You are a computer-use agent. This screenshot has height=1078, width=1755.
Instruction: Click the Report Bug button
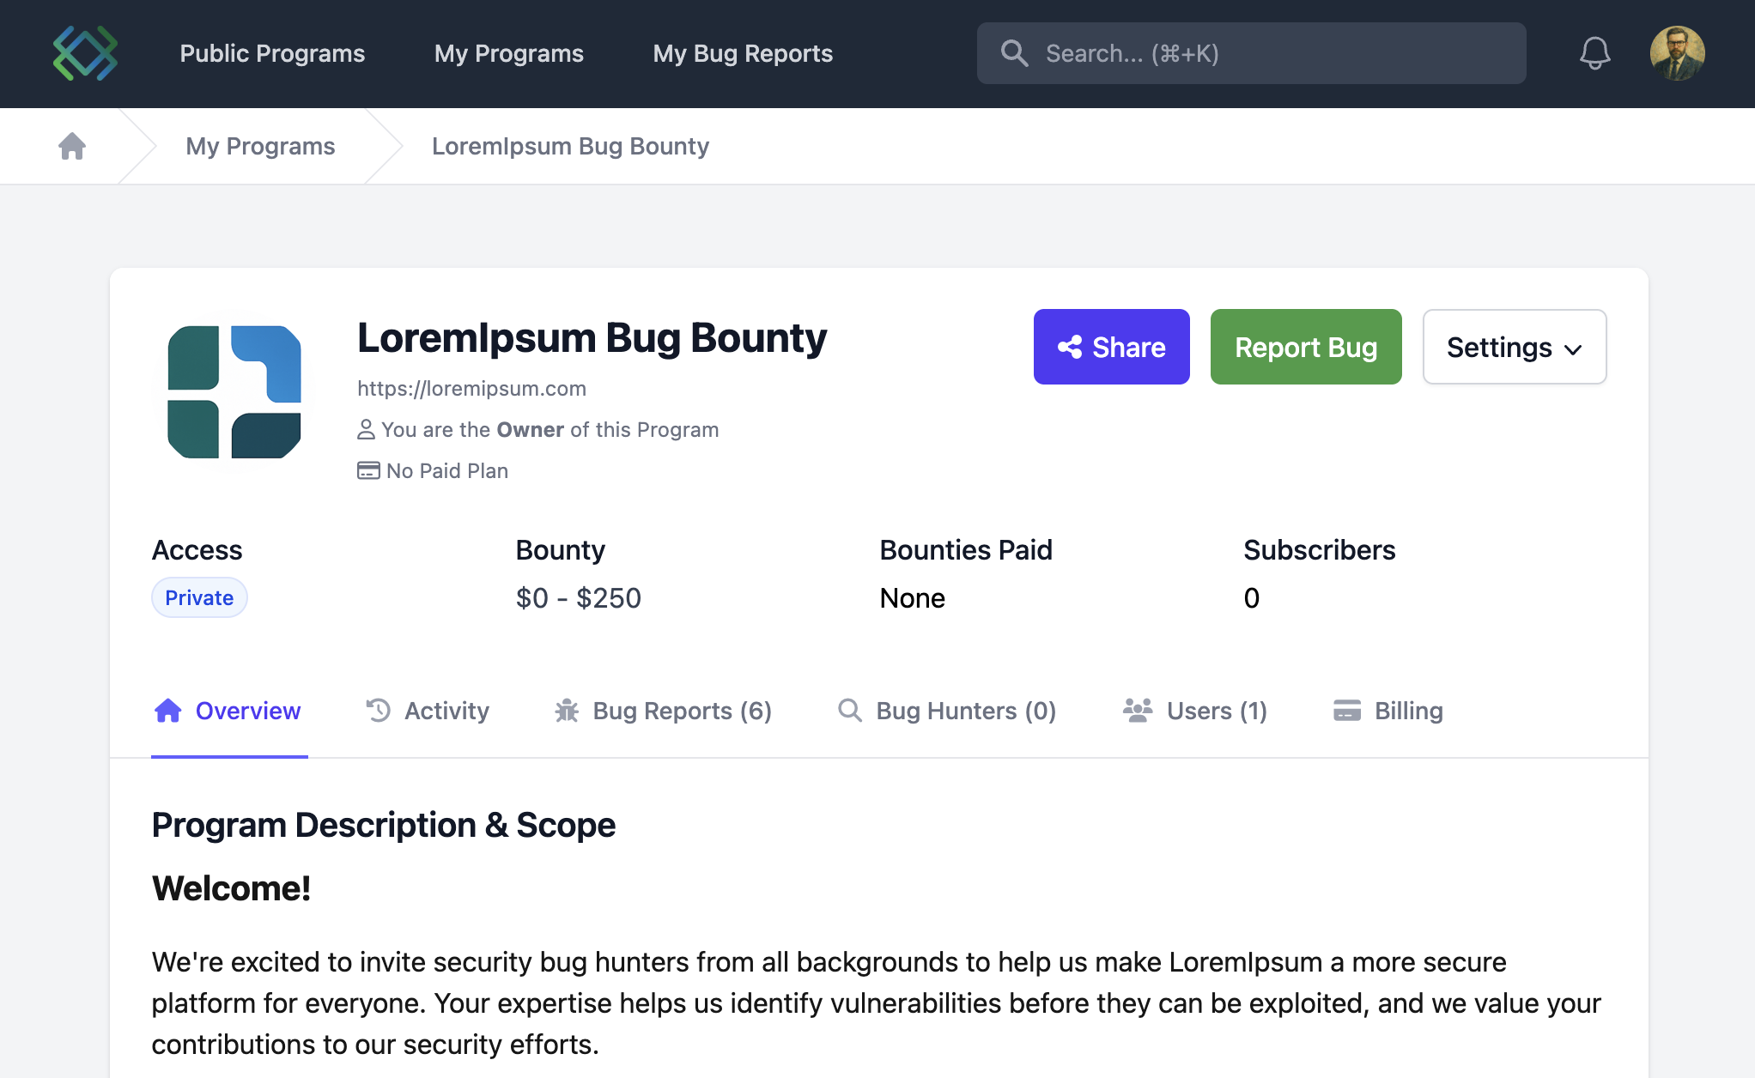click(1305, 347)
